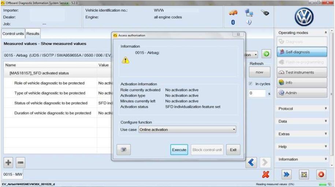Screen dimensions: 335x187
Task: Open the Use case dropdown
Action: pyautogui.click(x=187, y=129)
